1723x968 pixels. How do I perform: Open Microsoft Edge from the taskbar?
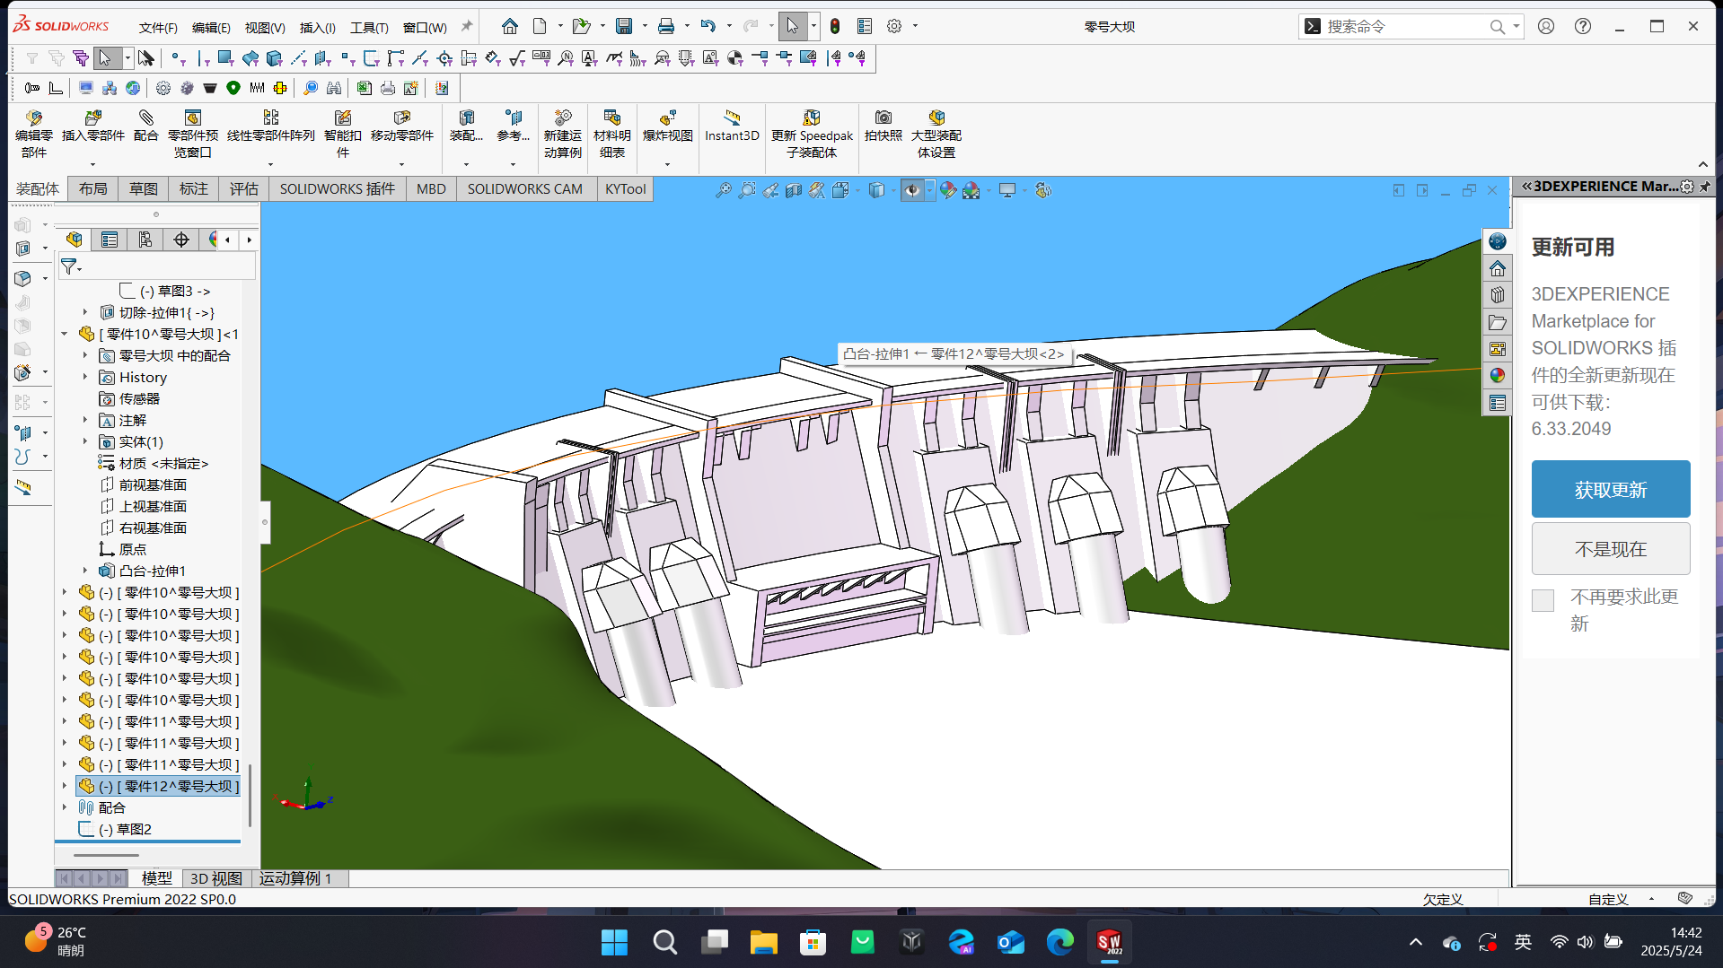(x=1059, y=942)
